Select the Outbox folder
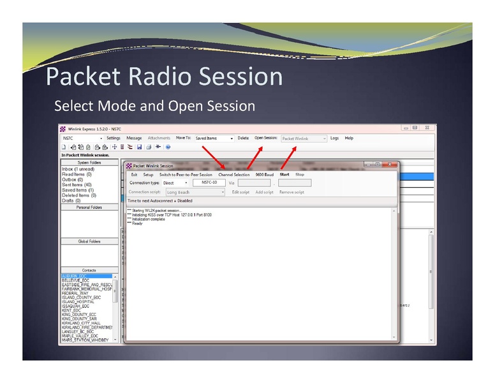Viewport: 495px width, 383px height. tap(72, 179)
